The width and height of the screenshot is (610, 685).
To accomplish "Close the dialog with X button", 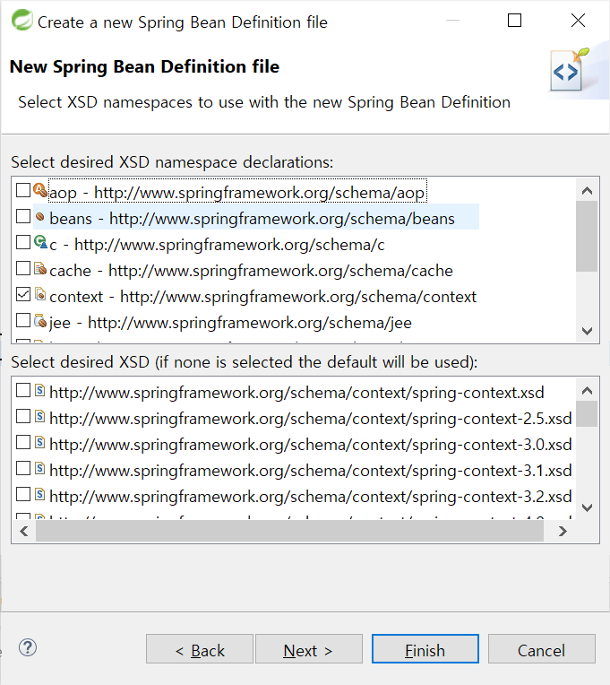I will pyautogui.click(x=578, y=20).
